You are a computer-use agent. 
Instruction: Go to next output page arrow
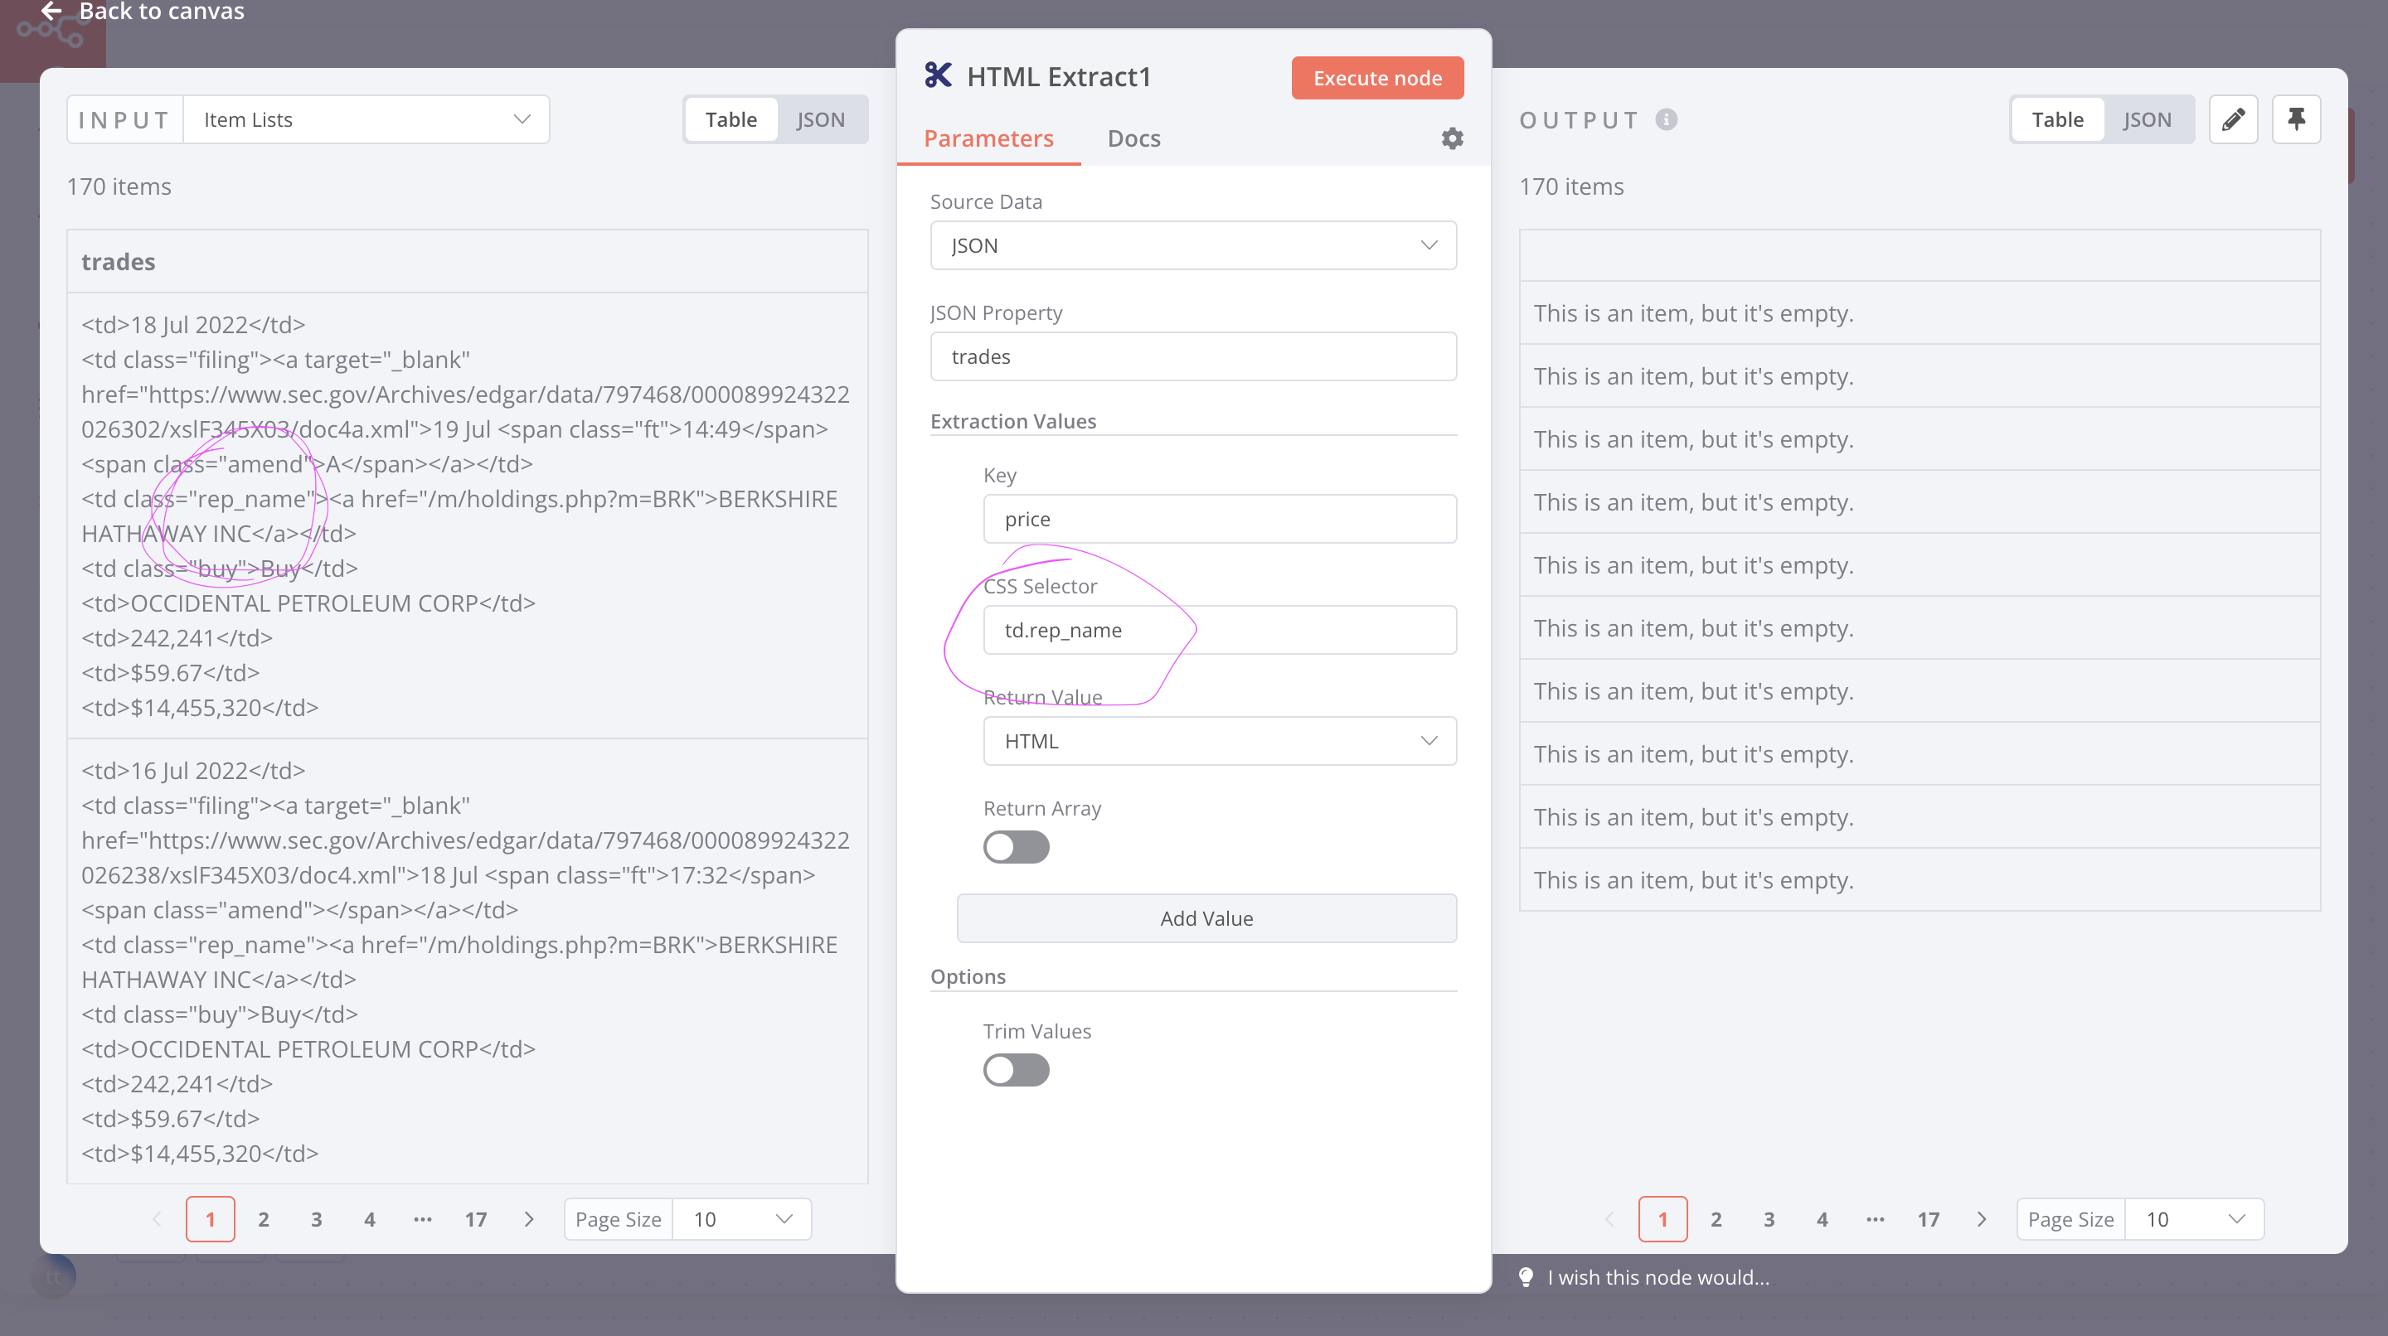click(x=1981, y=1219)
